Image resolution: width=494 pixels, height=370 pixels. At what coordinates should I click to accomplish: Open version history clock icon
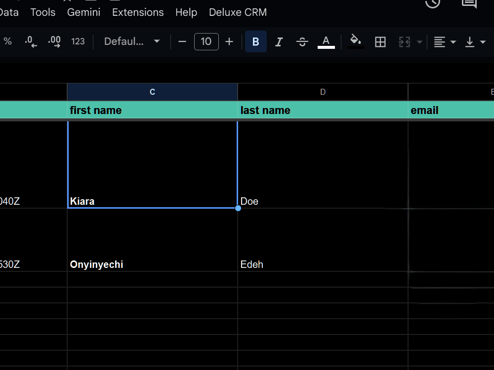[433, 3]
